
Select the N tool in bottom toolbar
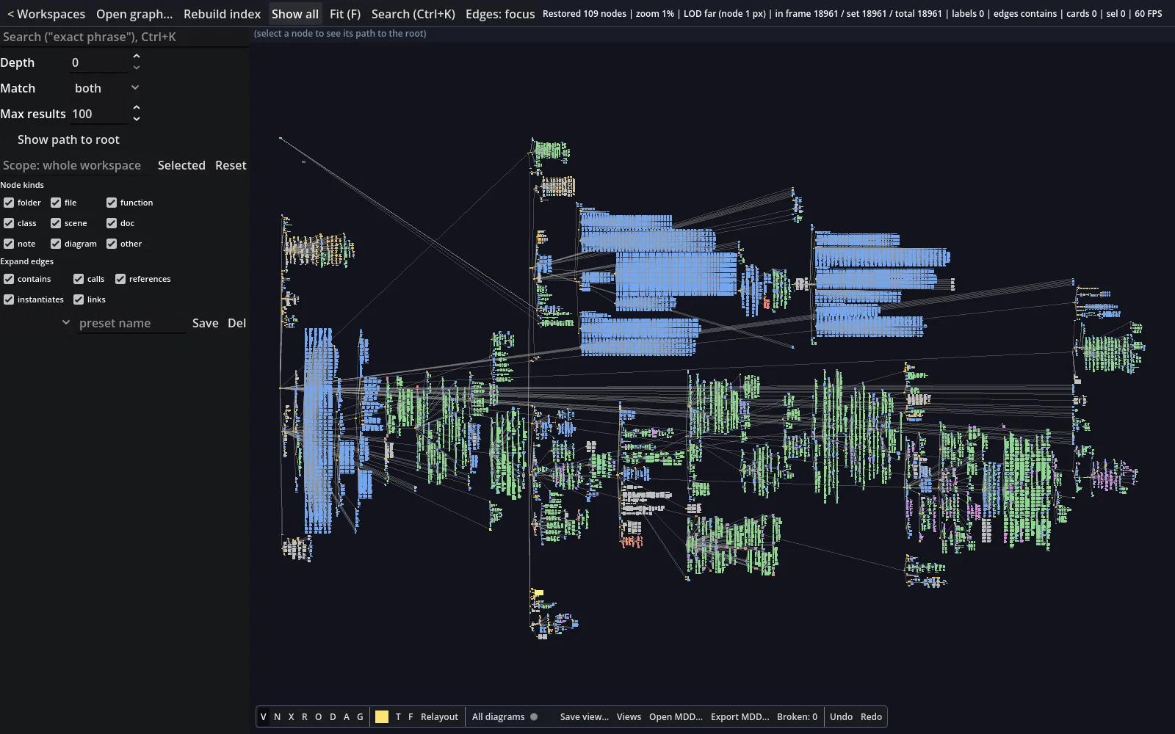tap(277, 717)
